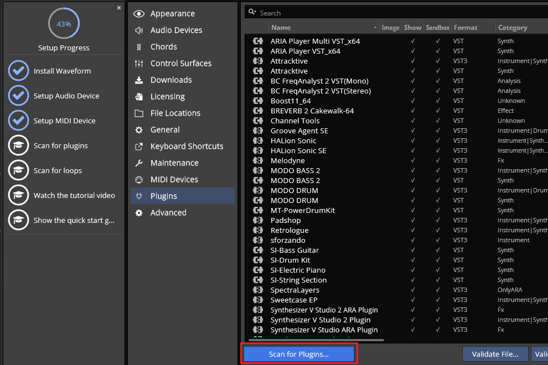
Task: Open the Keyboard Shortcuts settings page
Action: (187, 147)
